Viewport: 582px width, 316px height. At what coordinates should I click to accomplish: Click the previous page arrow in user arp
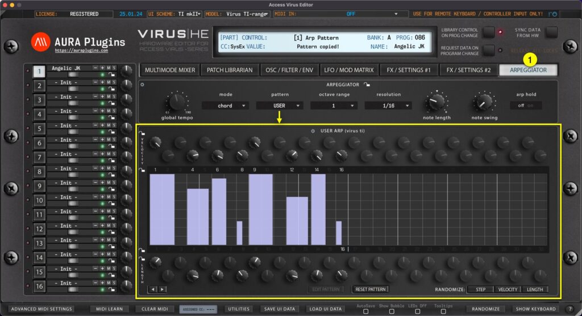click(x=153, y=289)
